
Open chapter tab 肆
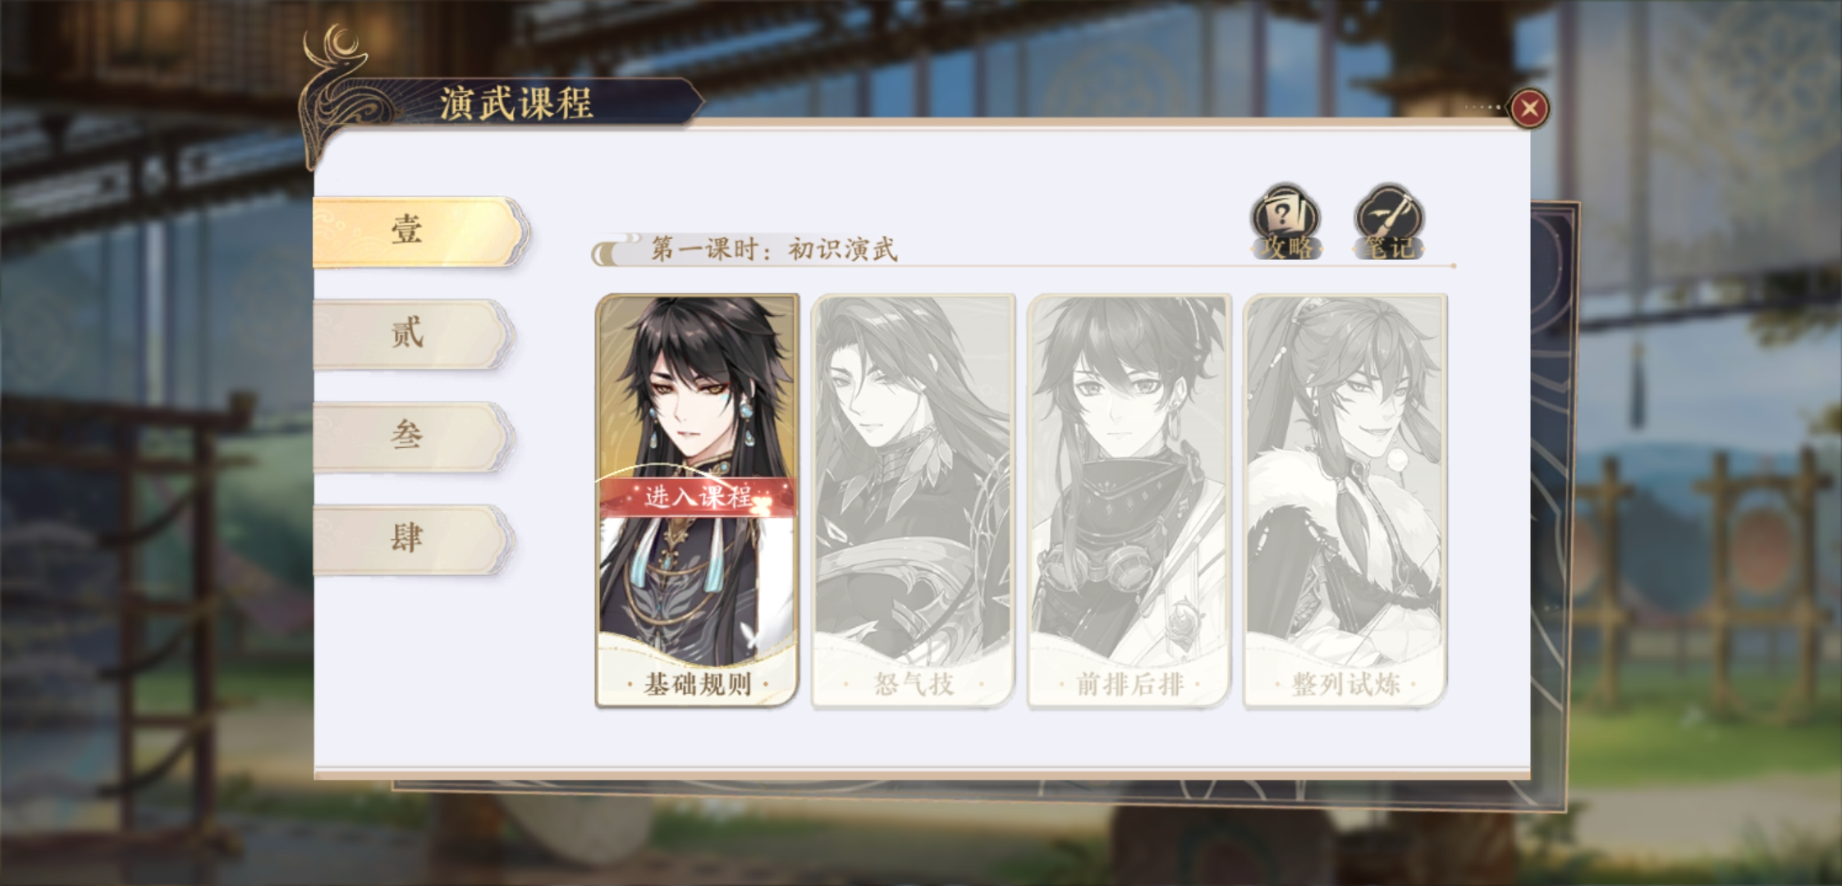pos(414,539)
